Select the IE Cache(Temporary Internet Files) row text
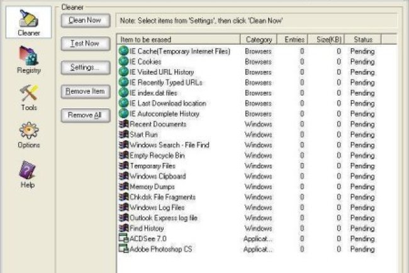 click(180, 52)
